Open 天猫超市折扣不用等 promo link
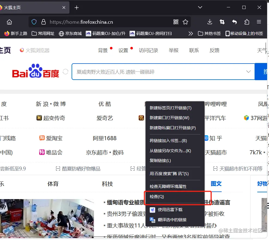This screenshot has width=269, height=240. [238, 169]
